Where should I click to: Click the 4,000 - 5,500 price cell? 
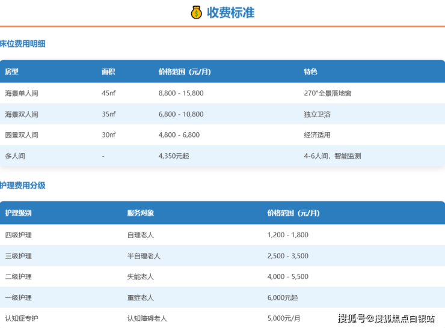coord(287,277)
